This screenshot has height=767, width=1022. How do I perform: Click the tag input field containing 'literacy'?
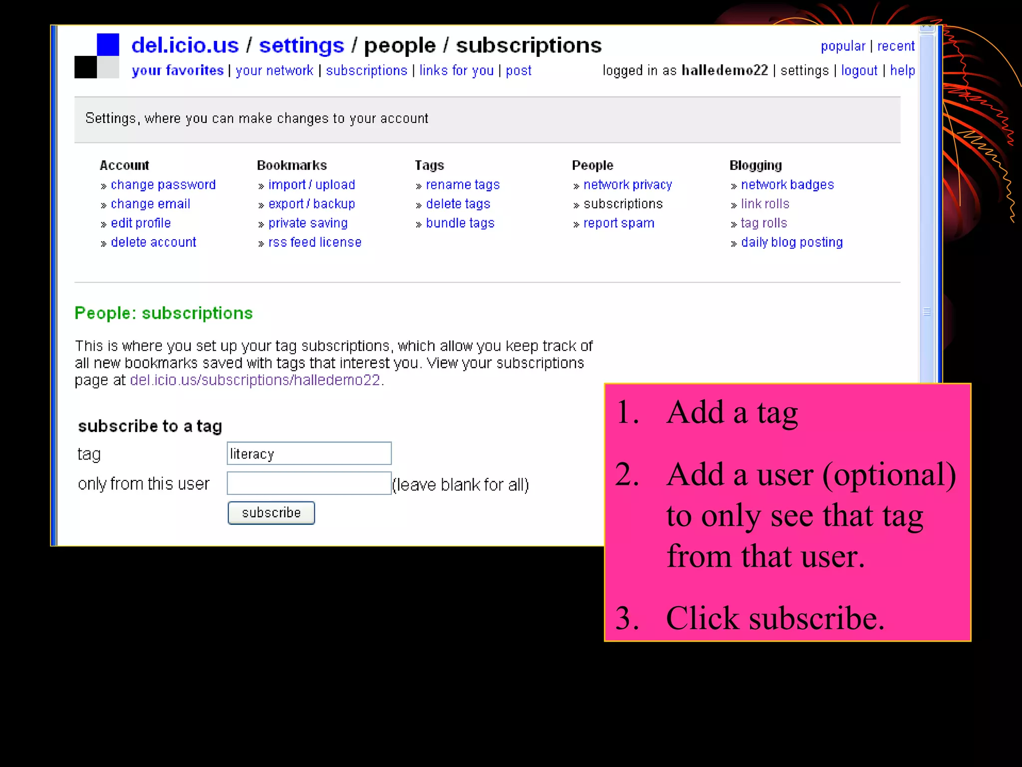coord(309,453)
